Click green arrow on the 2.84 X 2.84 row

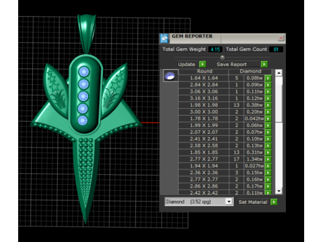(268, 85)
